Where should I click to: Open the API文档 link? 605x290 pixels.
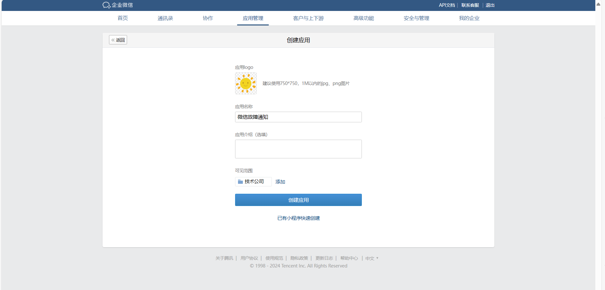pyautogui.click(x=447, y=5)
